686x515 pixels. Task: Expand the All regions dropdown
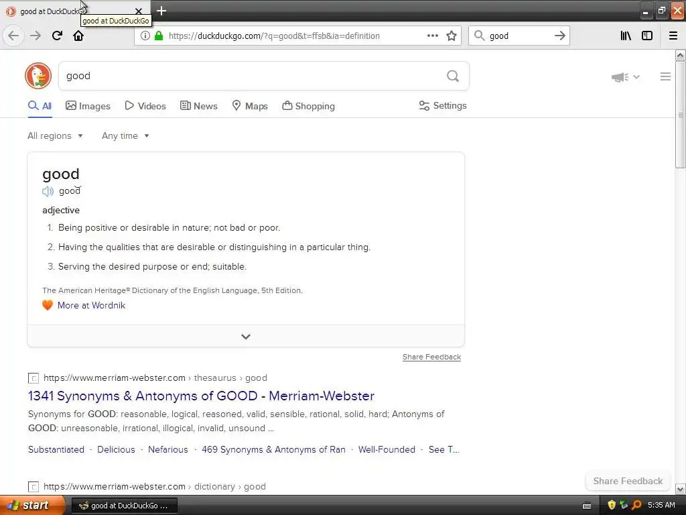click(x=55, y=135)
